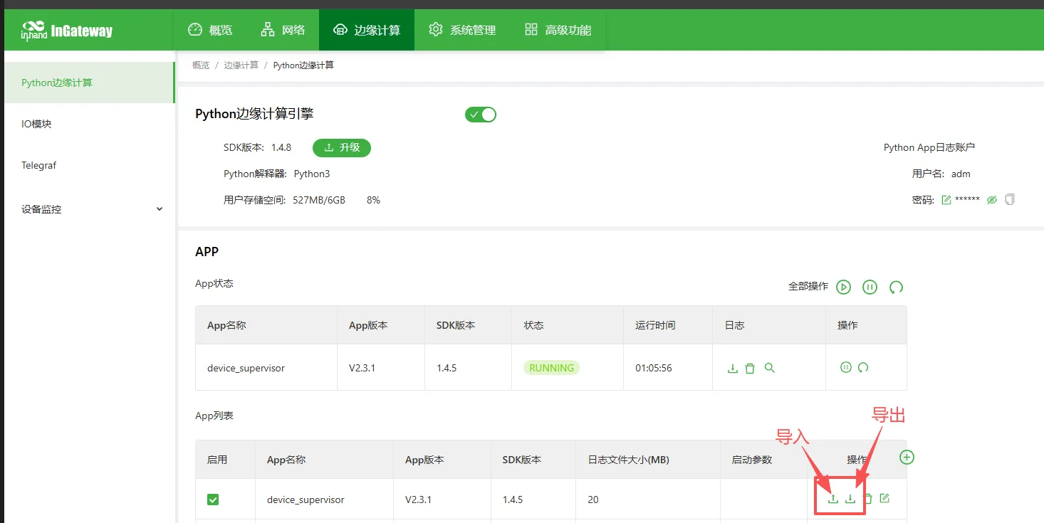Export configuration of device_supervisor
Screen dimensions: 1044x523
pyautogui.click(x=850, y=499)
